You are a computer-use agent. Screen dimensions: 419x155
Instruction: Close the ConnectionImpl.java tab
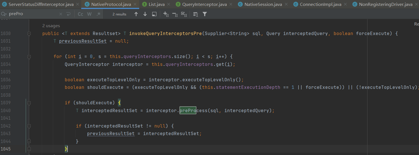click(x=345, y=4)
